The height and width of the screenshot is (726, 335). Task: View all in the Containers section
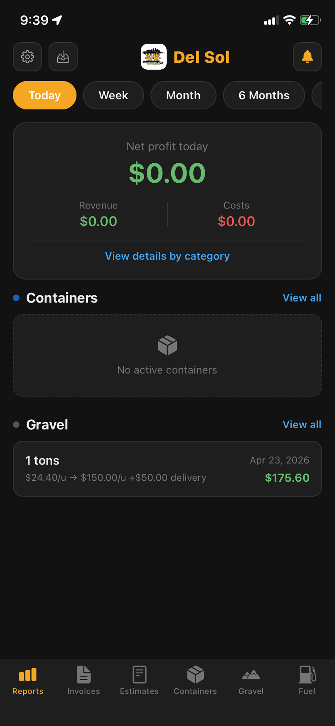pyautogui.click(x=302, y=298)
